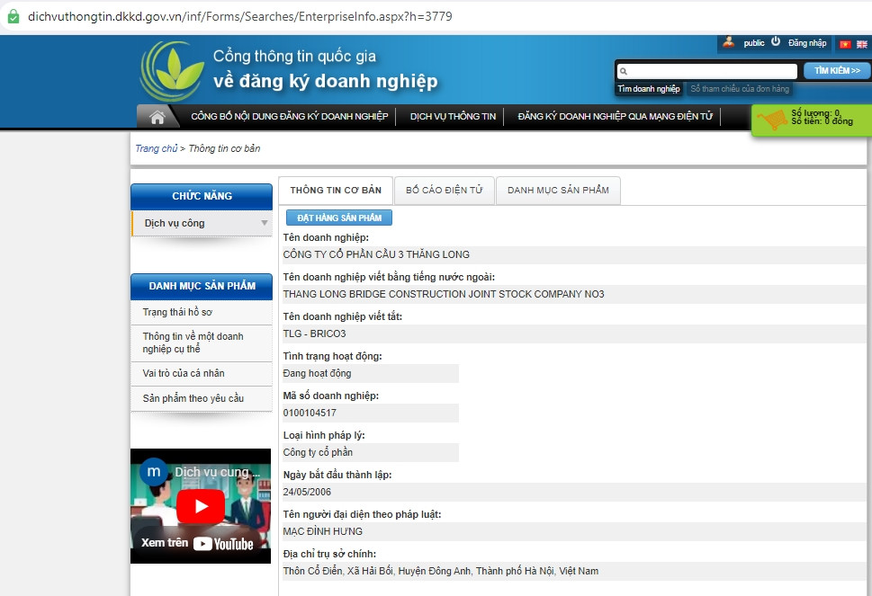Open Trạng thái hồ sơ sidebar item

(x=177, y=312)
